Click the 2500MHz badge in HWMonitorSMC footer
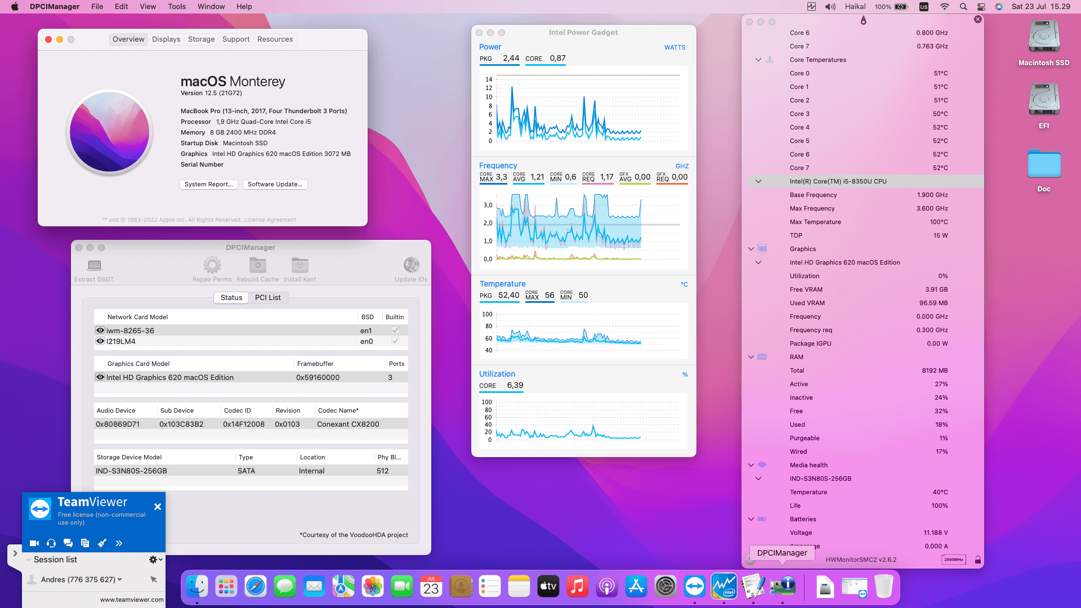1081x608 pixels. (x=954, y=560)
